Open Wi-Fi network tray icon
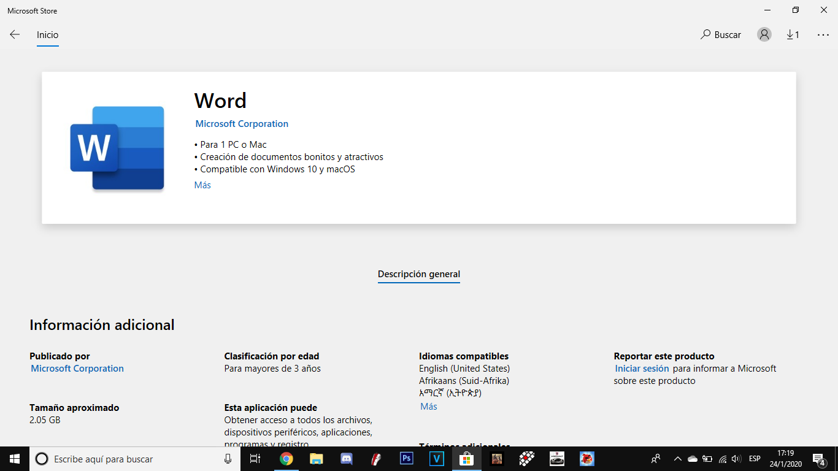The width and height of the screenshot is (838, 471). (x=723, y=459)
